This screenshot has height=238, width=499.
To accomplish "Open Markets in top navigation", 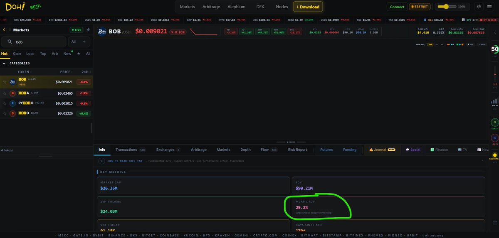I will point(187,7).
